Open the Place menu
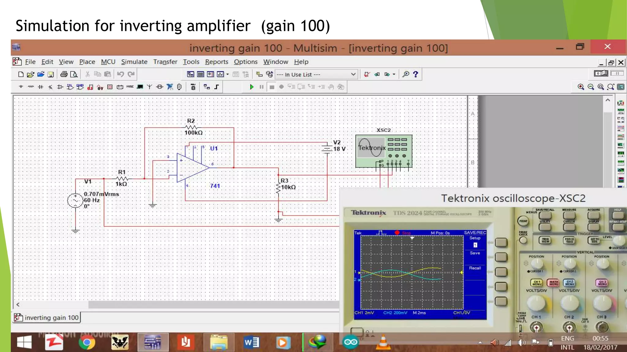This screenshot has width=627, height=352. [x=87, y=62]
